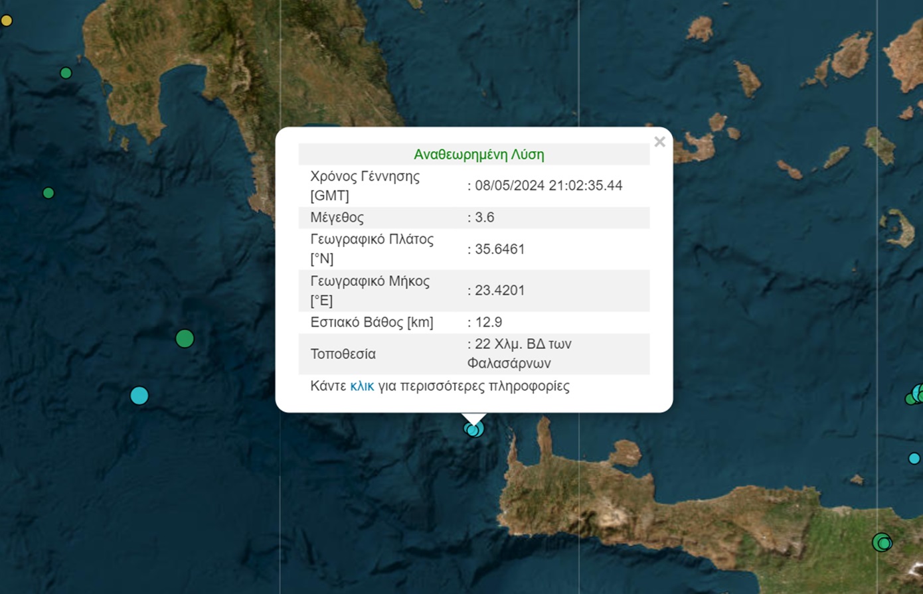
Task: Open the 'κλικ' link for more information
Action: tap(362, 386)
